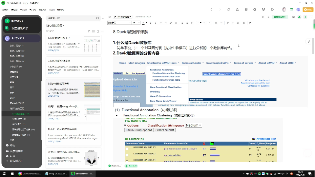Open the first menu in the menu bar (F)

pos(6,10)
